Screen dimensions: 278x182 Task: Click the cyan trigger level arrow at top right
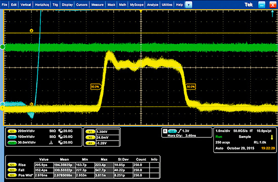272,14
